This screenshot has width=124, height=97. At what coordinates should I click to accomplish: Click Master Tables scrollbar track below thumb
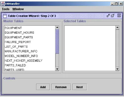tap(57, 60)
